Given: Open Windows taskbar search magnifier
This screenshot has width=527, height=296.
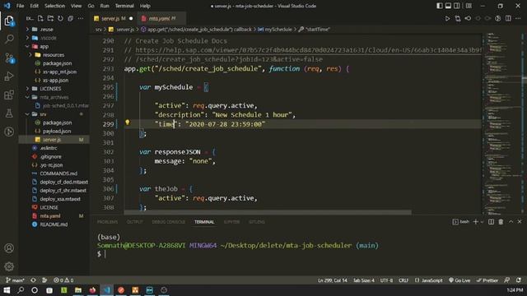Looking at the screenshot, I should 21,290.
